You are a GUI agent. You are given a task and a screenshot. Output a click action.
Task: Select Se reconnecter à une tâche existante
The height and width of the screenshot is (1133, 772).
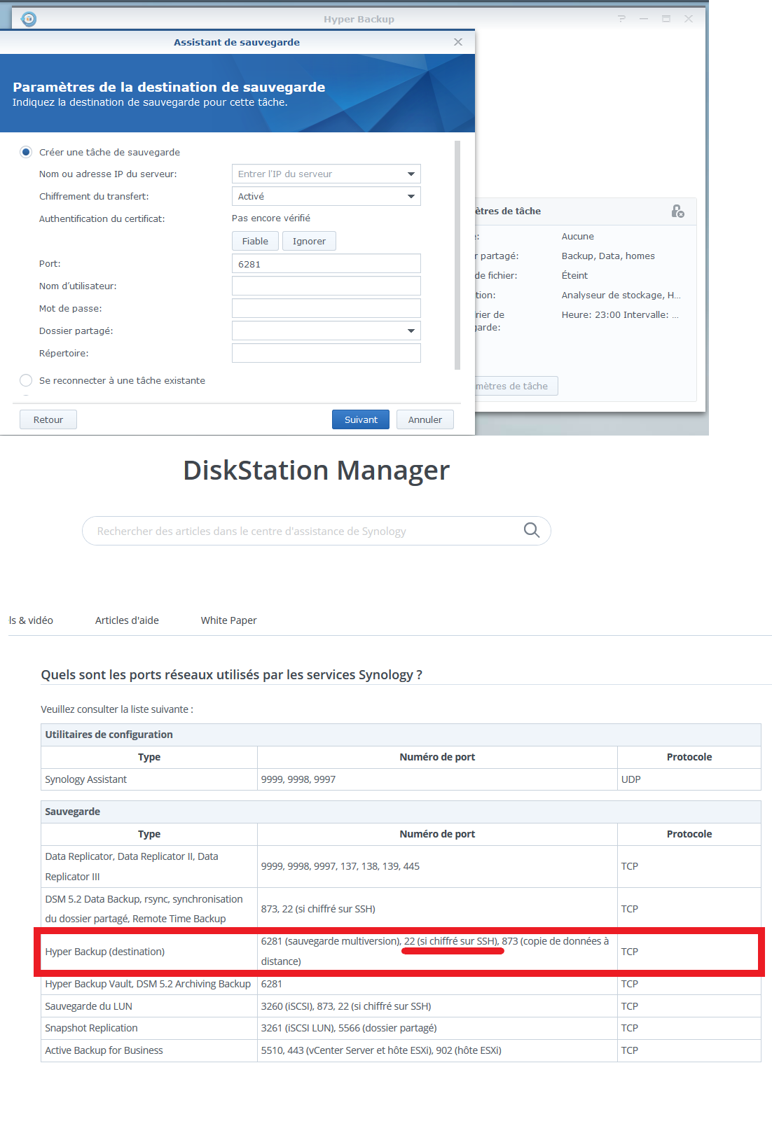[26, 380]
